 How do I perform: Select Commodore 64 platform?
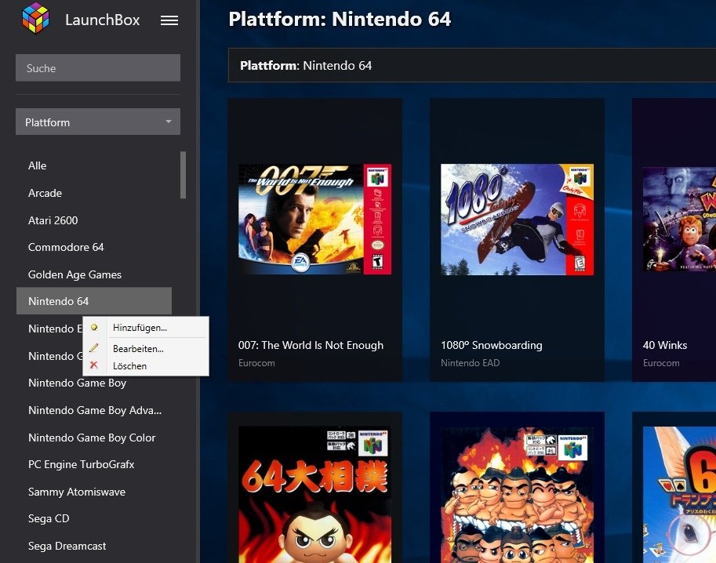tap(66, 247)
